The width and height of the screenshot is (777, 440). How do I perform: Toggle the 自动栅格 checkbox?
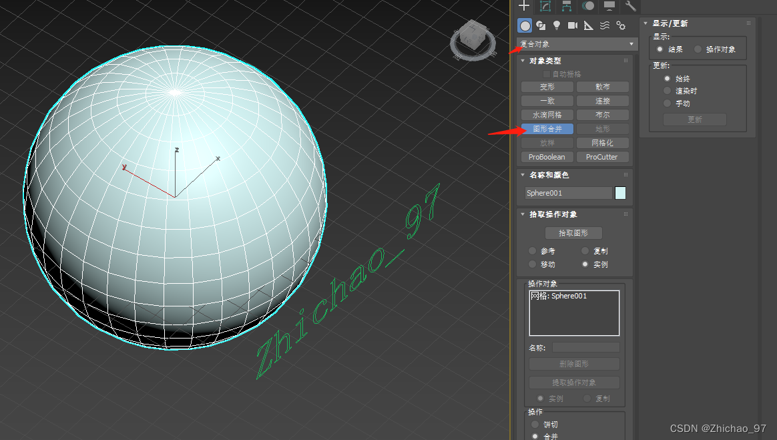coord(547,74)
